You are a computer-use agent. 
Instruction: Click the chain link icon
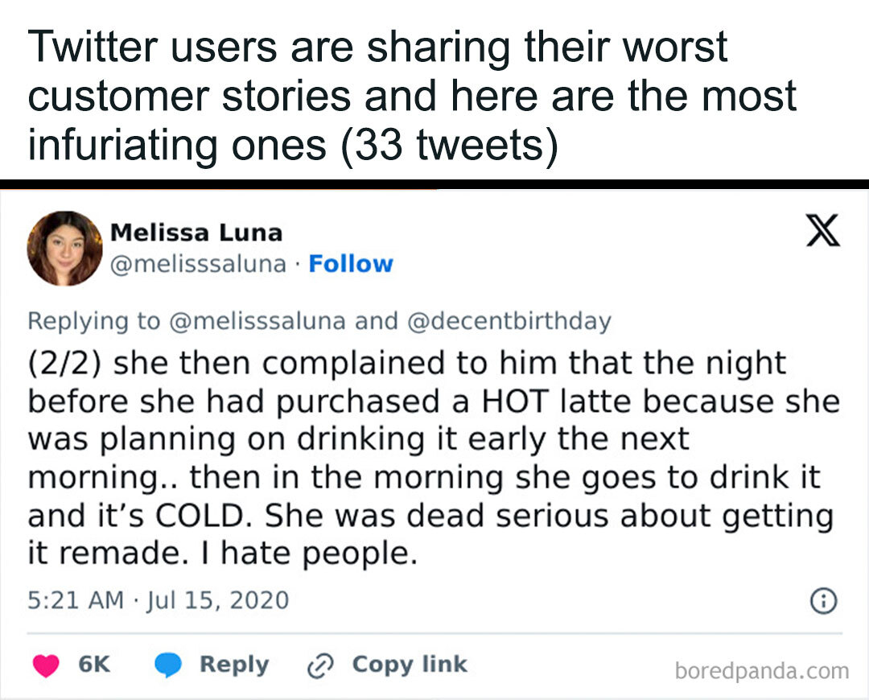(319, 665)
